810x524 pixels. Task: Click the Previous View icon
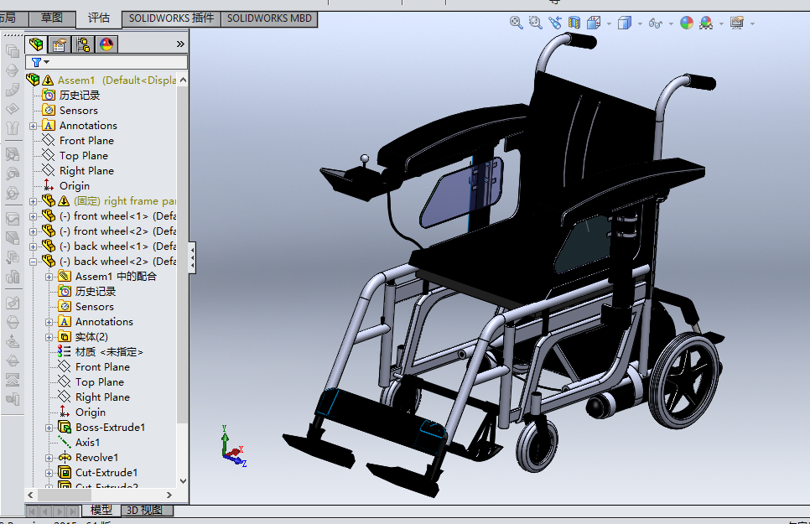[x=555, y=23]
